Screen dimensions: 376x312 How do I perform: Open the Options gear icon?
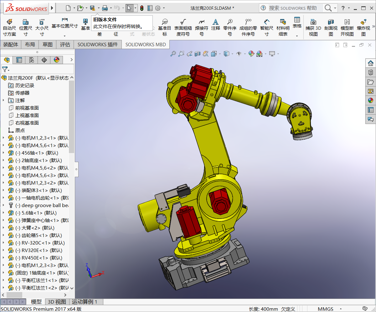click(x=158, y=8)
